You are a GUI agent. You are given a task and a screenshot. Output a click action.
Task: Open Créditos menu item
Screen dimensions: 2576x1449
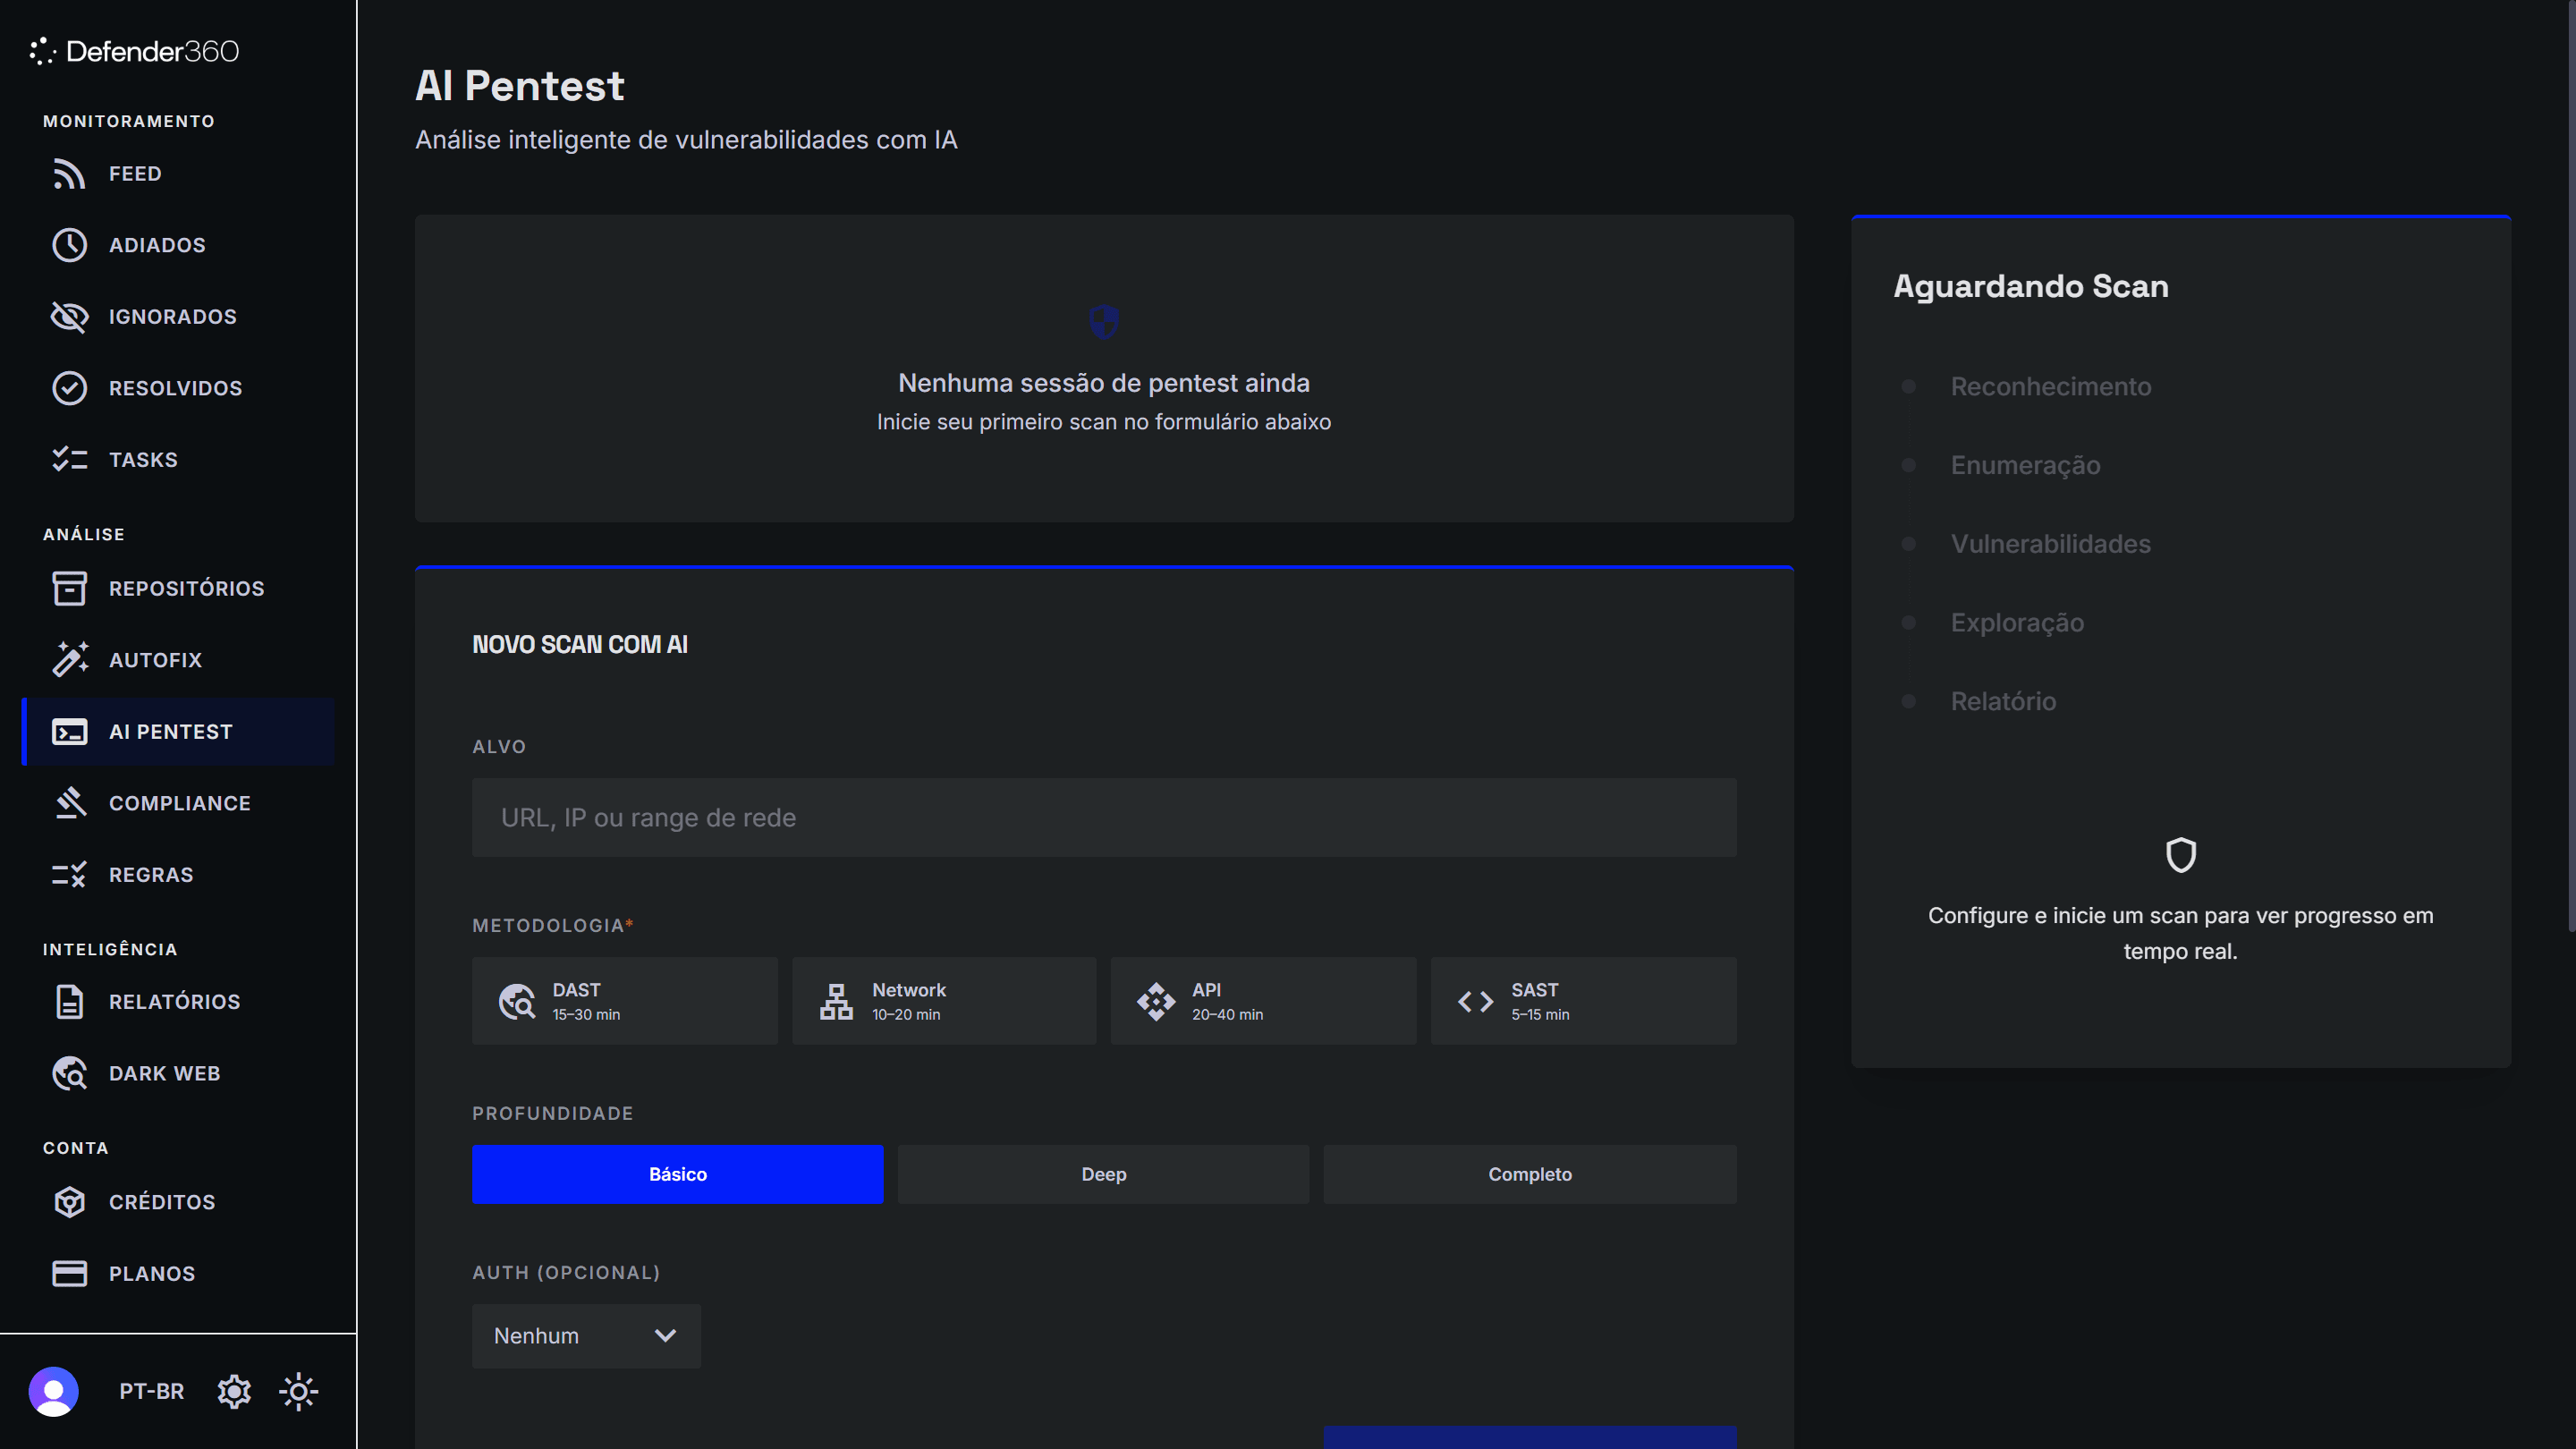(178, 1202)
